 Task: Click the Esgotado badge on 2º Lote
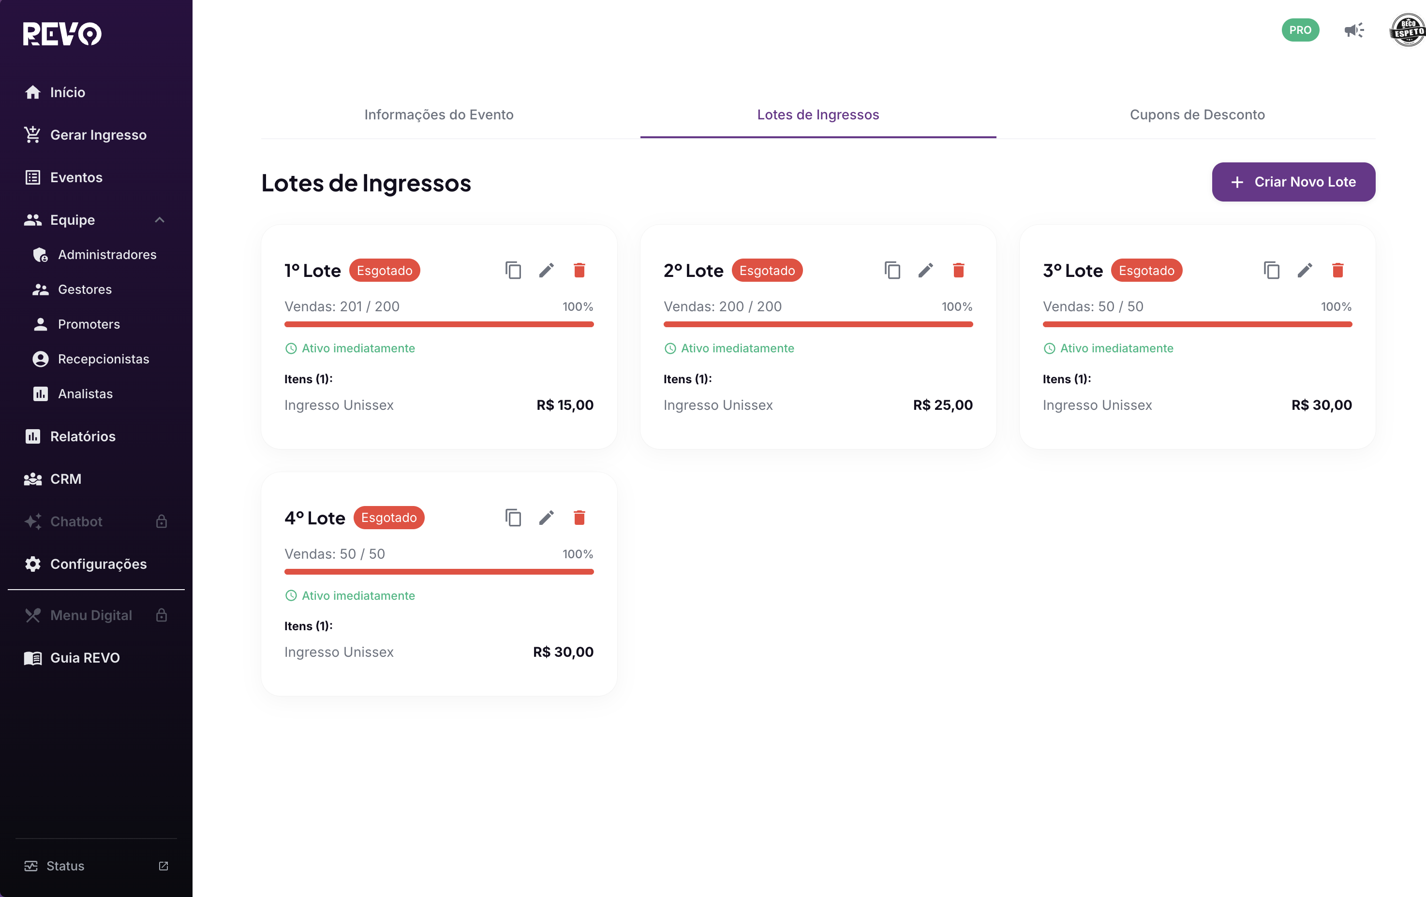[x=767, y=270]
